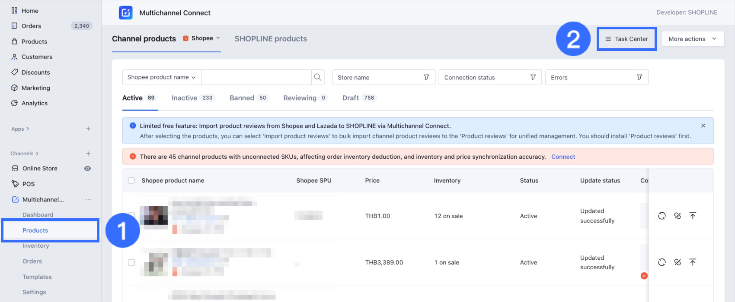
Task: Click the upload arrow icon in second product row
Action: pyautogui.click(x=693, y=262)
